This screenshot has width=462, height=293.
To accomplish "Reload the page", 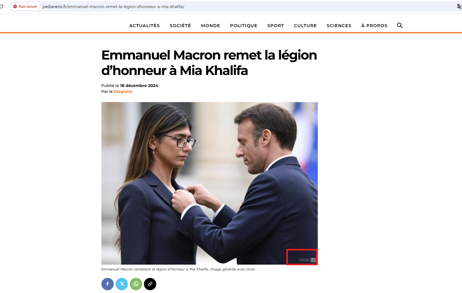I will [2, 6].
